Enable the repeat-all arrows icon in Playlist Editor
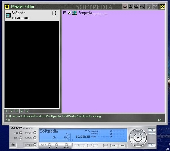Viewport: 170px width, 151px height. pyautogui.click(x=136, y=6)
